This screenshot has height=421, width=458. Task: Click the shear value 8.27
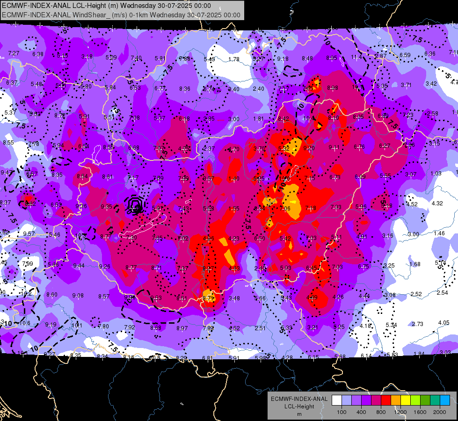209,268
